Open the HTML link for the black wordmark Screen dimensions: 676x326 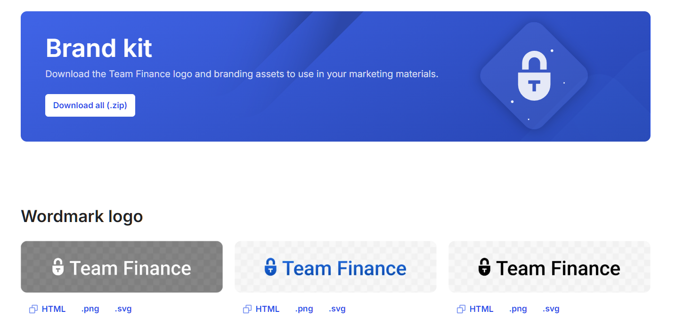(481, 309)
